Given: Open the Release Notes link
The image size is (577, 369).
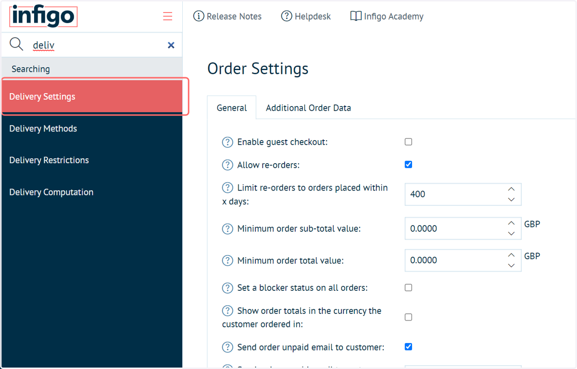Looking at the screenshot, I should coord(234,16).
